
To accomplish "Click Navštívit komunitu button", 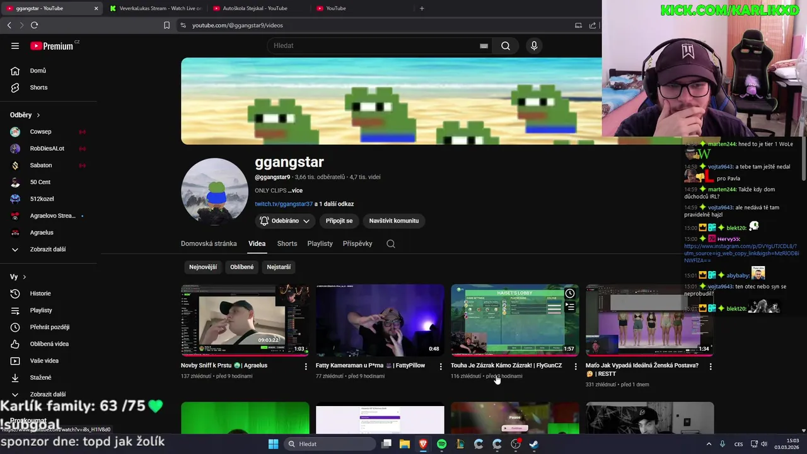I will [394, 221].
